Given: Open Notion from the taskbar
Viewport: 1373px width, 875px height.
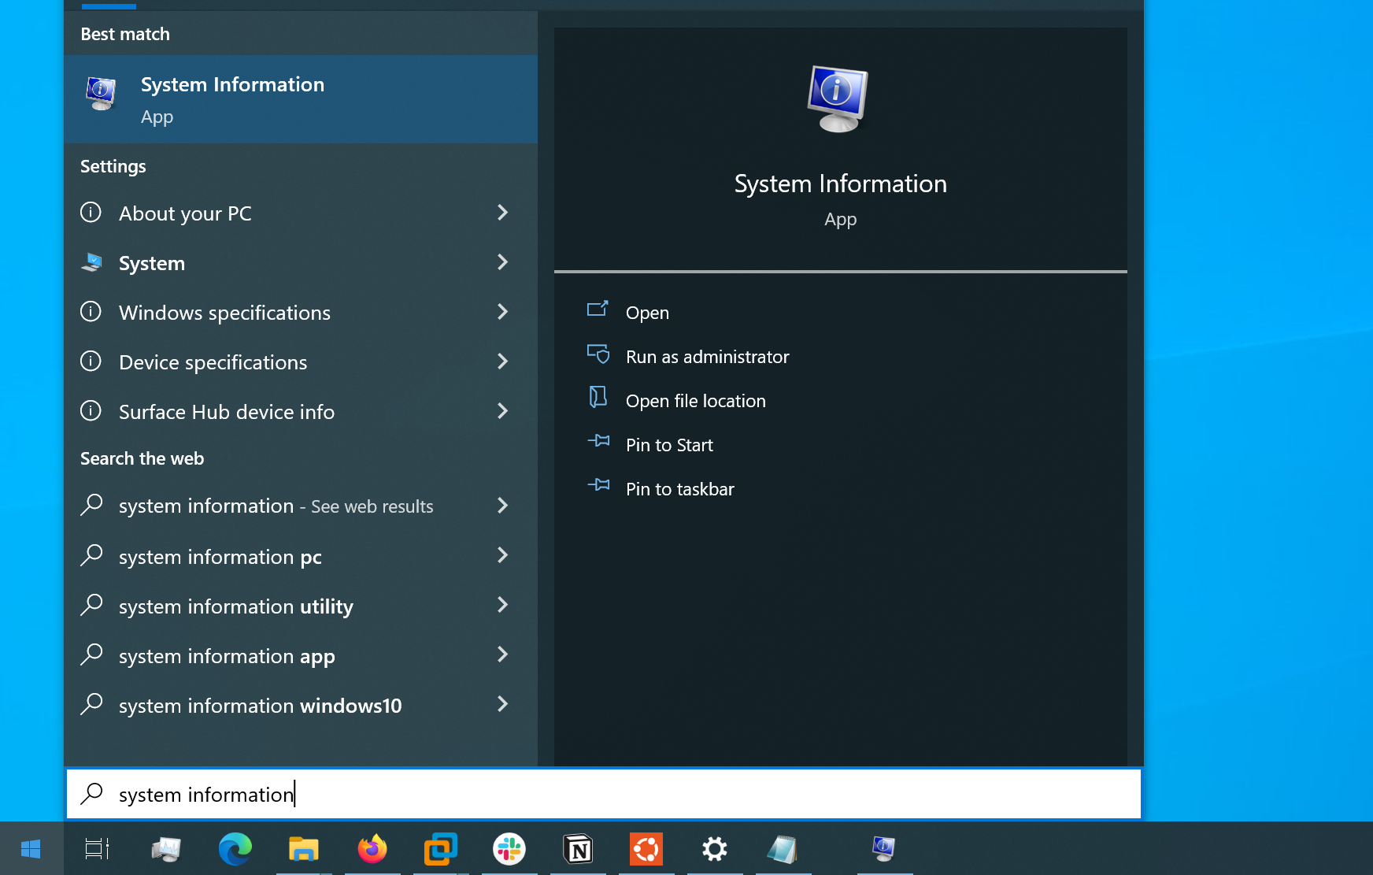Looking at the screenshot, I should 578,848.
